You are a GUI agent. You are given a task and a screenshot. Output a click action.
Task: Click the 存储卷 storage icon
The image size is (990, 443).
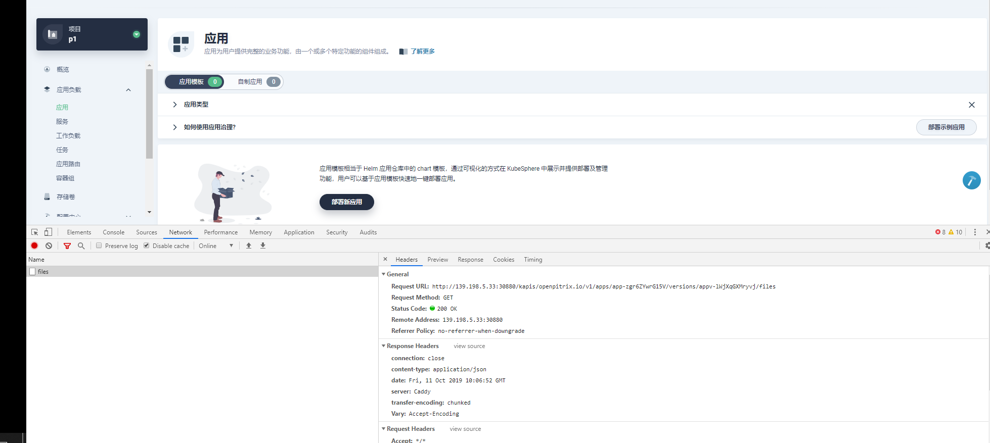point(47,196)
